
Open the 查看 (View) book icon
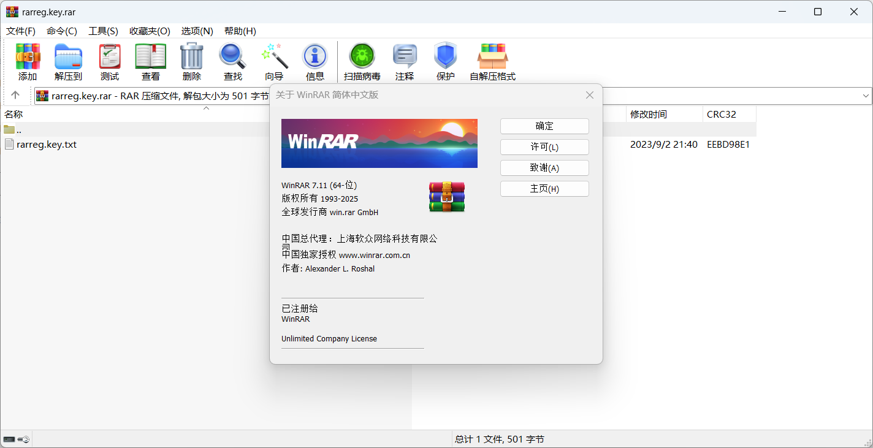point(151,56)
